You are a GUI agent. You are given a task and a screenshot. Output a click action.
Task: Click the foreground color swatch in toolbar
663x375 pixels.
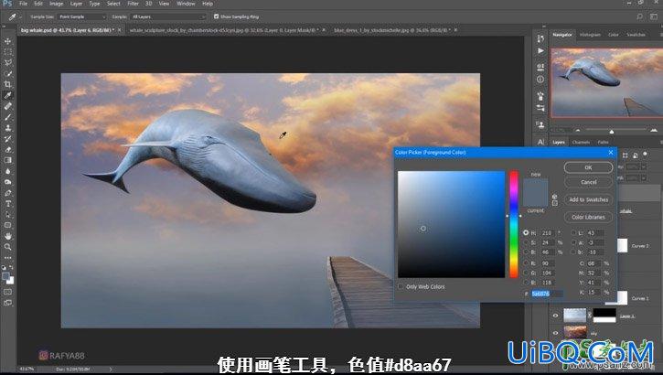[x=5, y=276]
